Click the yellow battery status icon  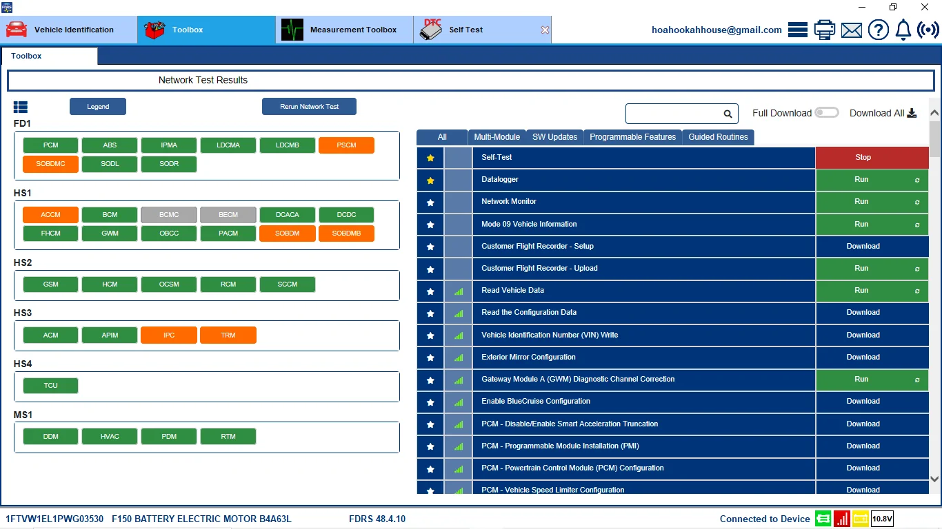pyautogui.click(x=861, y=519)
